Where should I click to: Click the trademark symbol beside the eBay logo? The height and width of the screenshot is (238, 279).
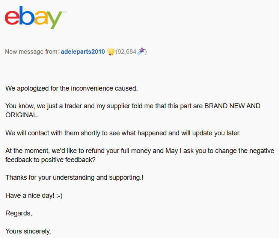click(x=65, y=12)
